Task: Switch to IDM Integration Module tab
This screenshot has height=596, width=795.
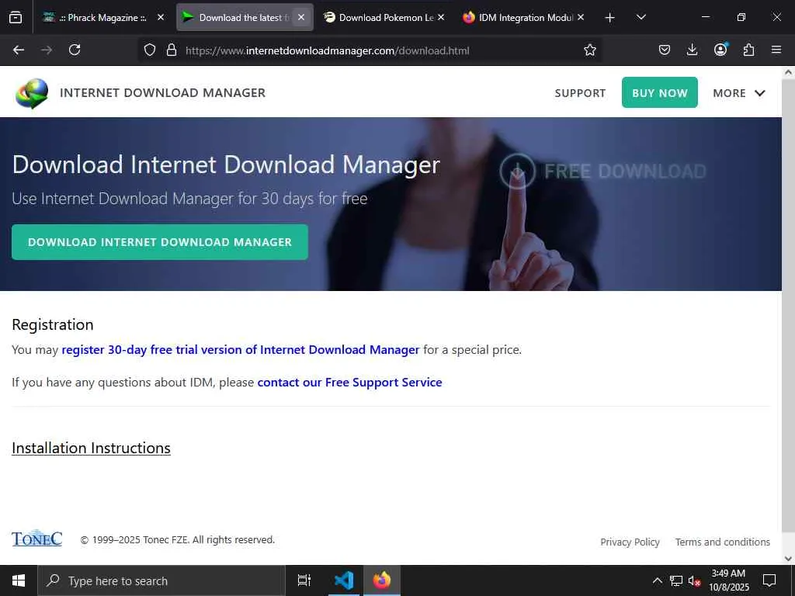Action: 524,18
